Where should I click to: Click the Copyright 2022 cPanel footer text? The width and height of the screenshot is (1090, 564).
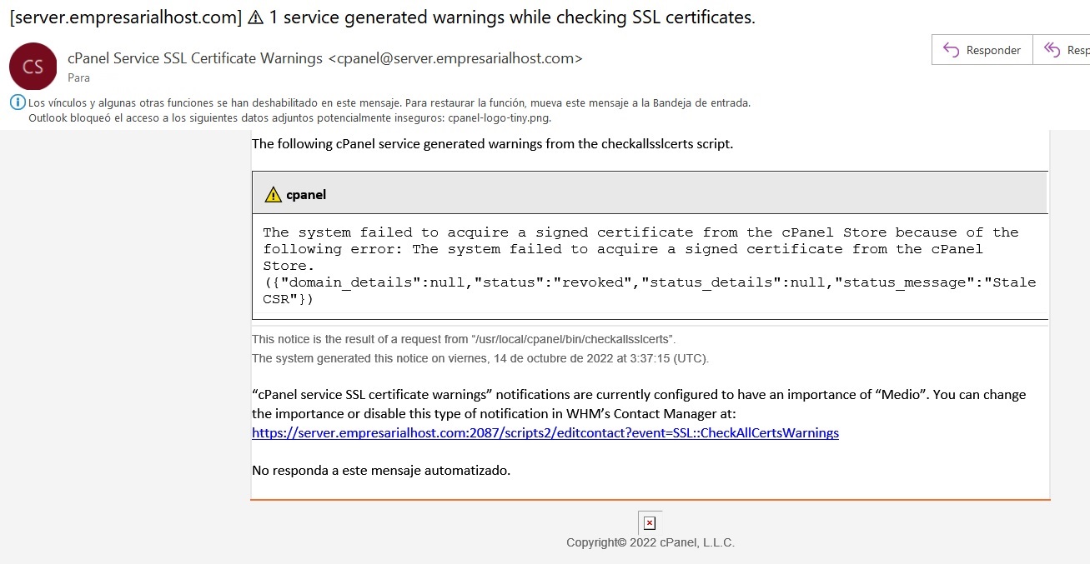tap(650, 542)
